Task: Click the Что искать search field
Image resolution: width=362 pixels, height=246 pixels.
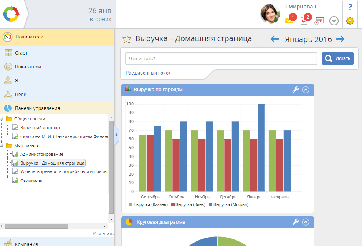Action: 221,58
